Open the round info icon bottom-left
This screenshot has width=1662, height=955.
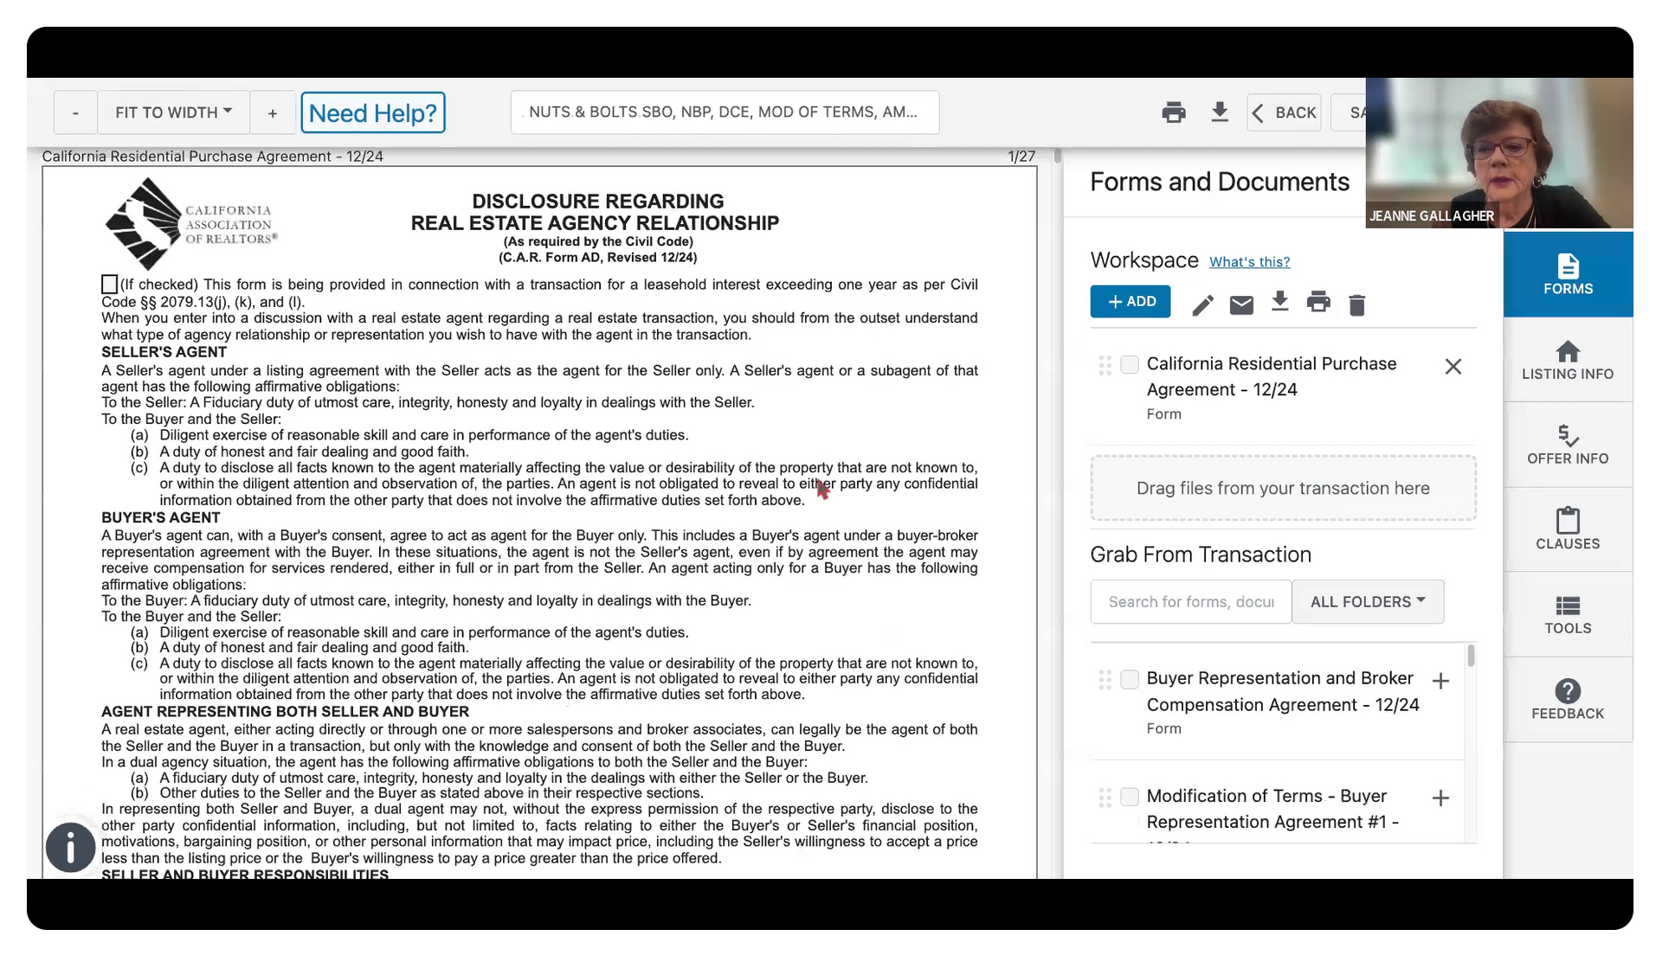pyautogui.click(x=70, y=847)
